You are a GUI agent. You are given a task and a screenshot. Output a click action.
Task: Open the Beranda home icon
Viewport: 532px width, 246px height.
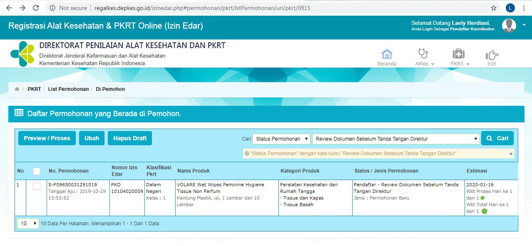tap(387, 54)
